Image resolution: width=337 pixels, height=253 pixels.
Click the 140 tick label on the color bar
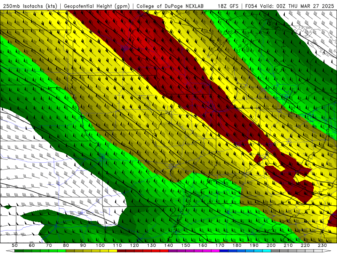(x=168, y=245)
